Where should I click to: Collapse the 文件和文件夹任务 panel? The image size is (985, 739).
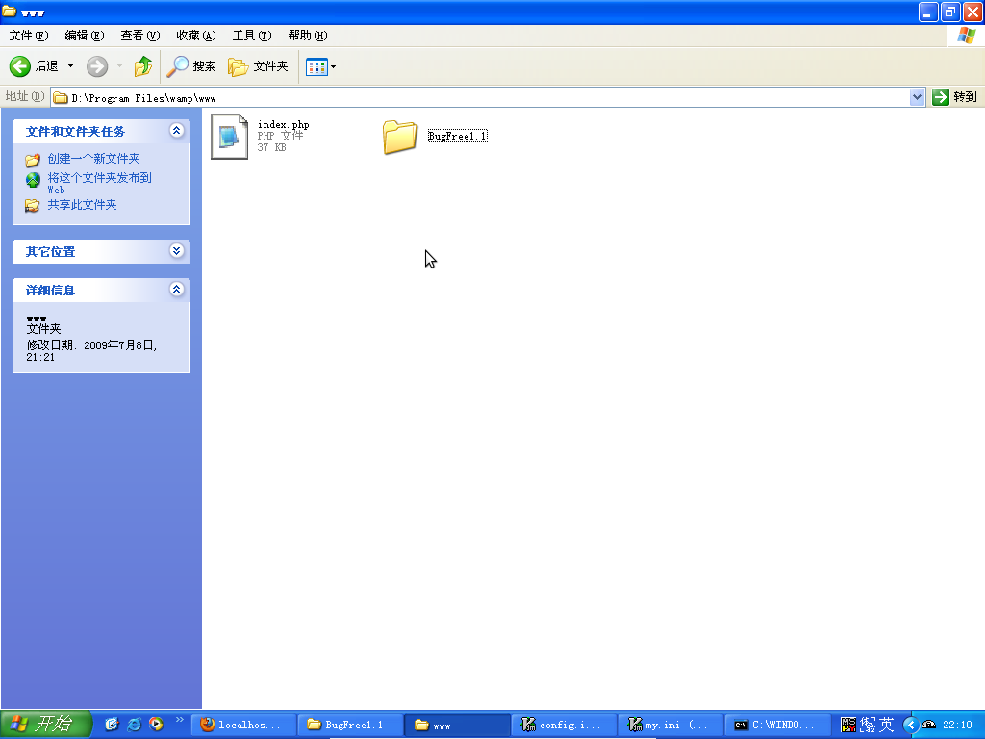[177, 130]
